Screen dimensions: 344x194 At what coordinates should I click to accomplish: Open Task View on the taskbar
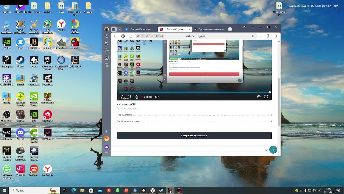coord(64,190)
